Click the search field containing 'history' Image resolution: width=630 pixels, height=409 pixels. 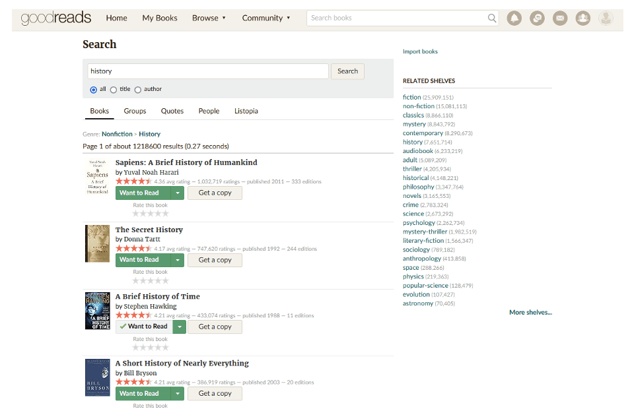click(208, 71)
